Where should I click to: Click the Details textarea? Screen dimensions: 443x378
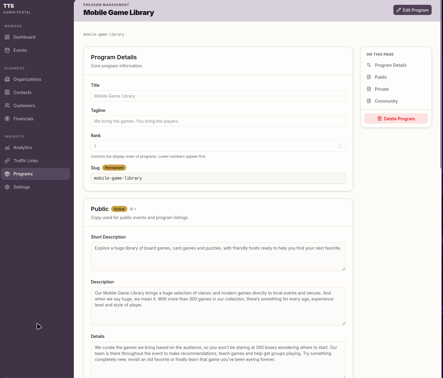coord(218,360)
